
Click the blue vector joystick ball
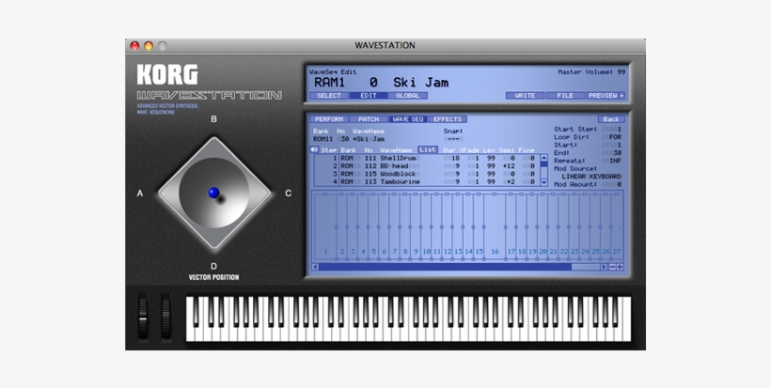click(x=213, y=193)
